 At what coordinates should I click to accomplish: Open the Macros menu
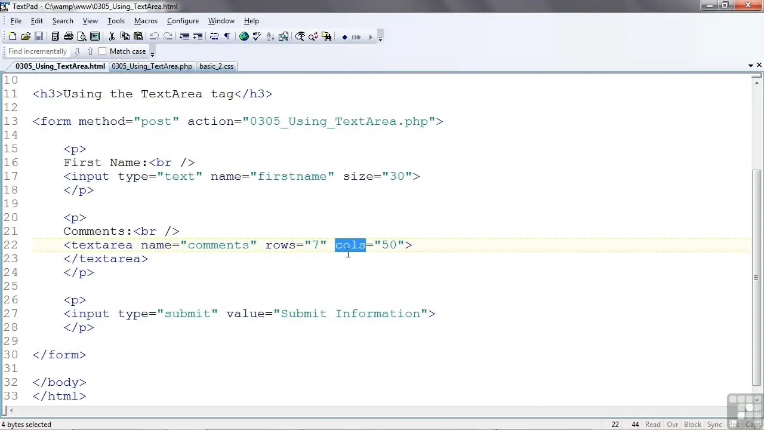pos(146,21)
